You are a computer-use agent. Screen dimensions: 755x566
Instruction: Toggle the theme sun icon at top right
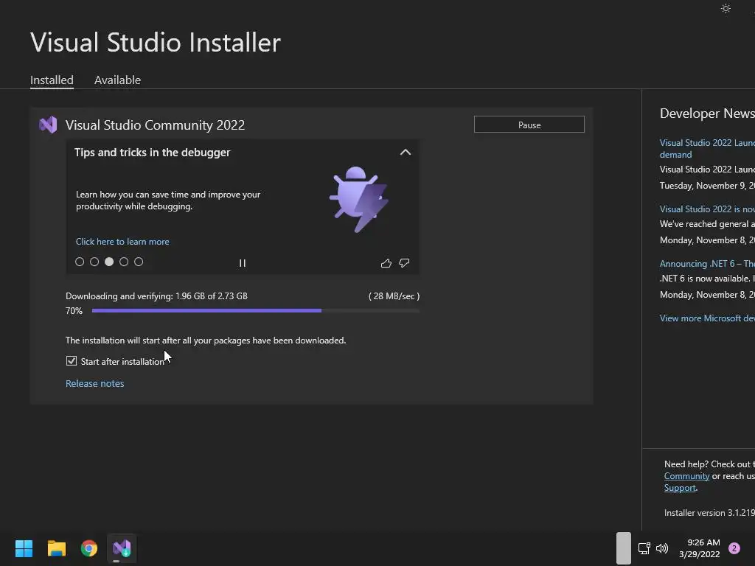click(726, 8)
